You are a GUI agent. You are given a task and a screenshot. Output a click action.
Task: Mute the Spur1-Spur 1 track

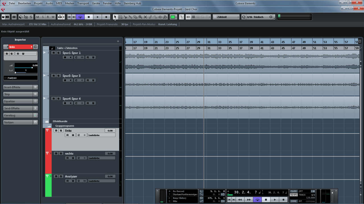[53, 53]
